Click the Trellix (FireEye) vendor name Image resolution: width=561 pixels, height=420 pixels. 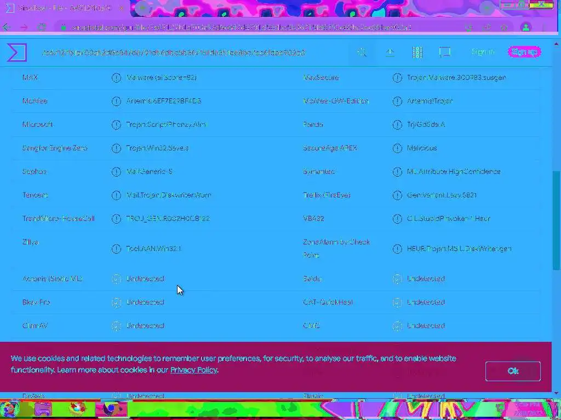pyautogui.click(x=327, y=195)
